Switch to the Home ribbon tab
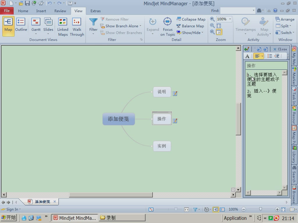The width and height of the screenshot is (298, 223). click(23, 11)
